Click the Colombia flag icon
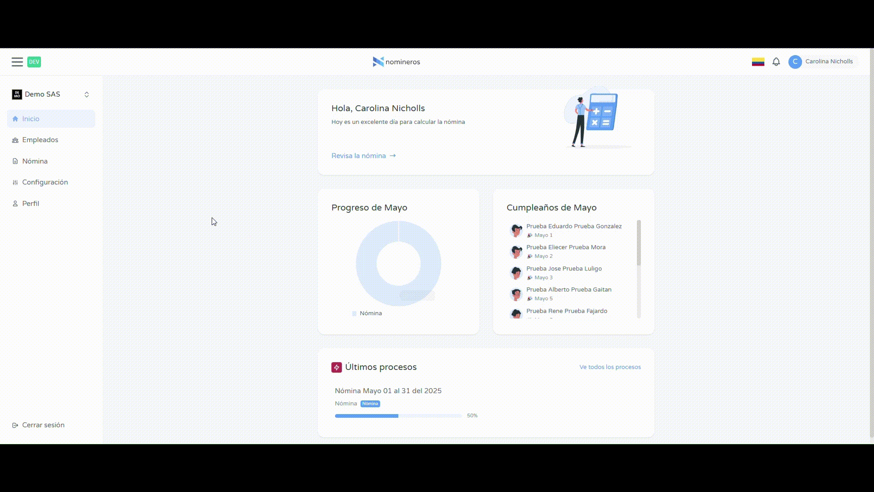Image resolution: width=874 pixels, height=492 pixels. (758, 61)
